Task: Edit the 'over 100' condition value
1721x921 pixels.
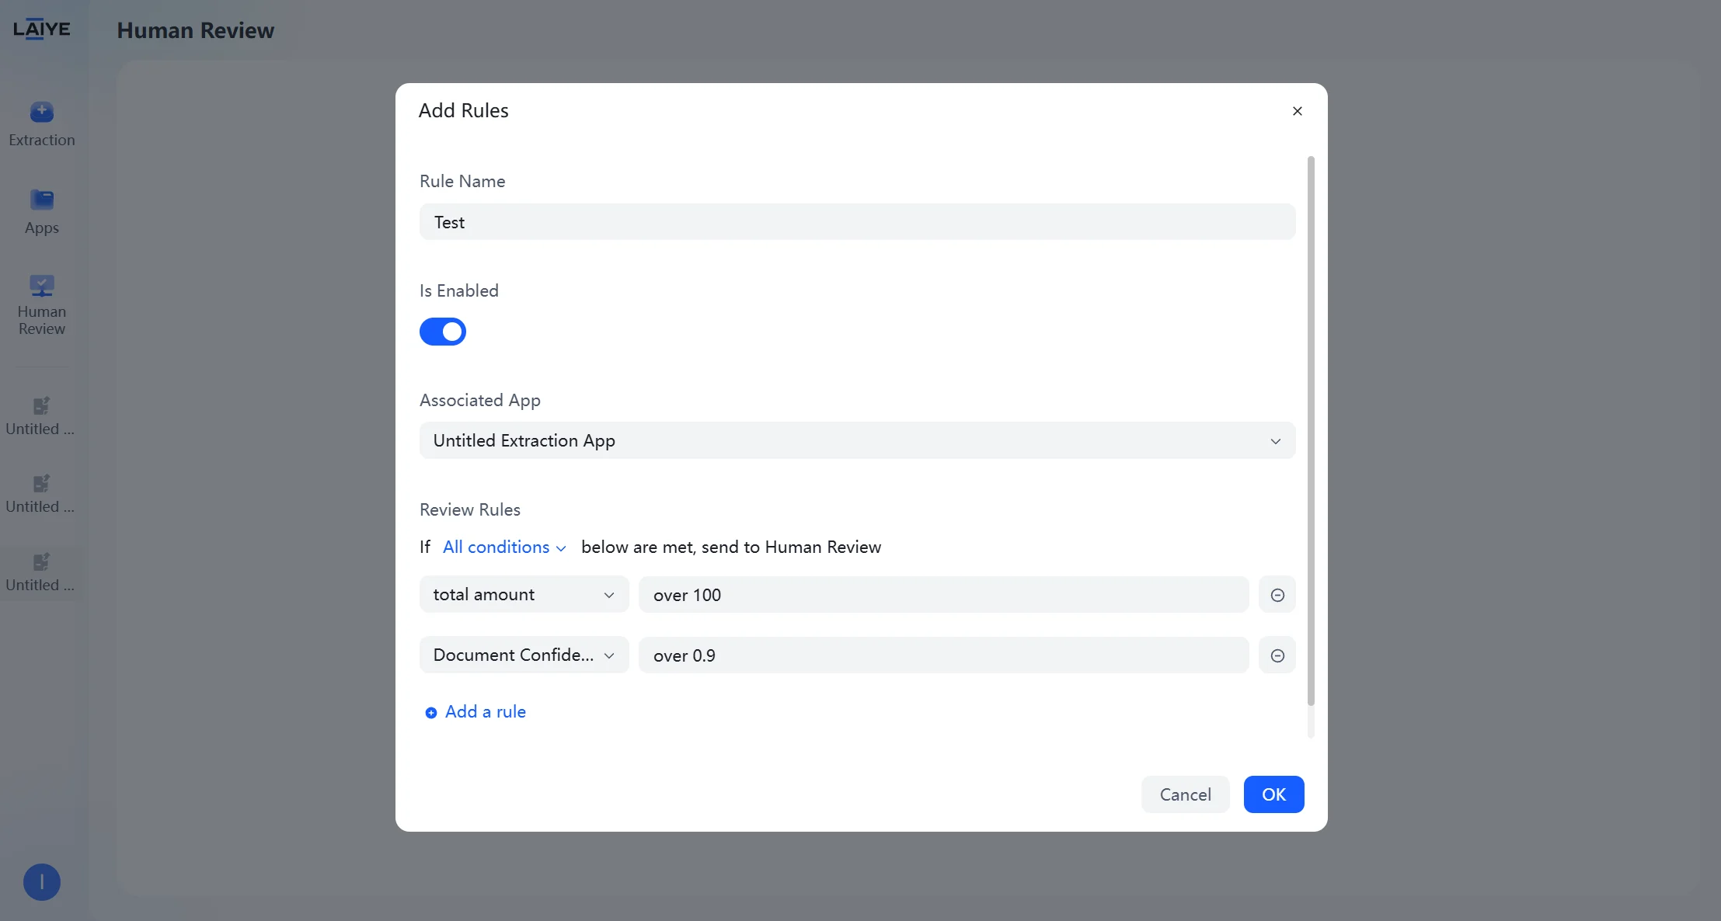Action: point(944,595)
